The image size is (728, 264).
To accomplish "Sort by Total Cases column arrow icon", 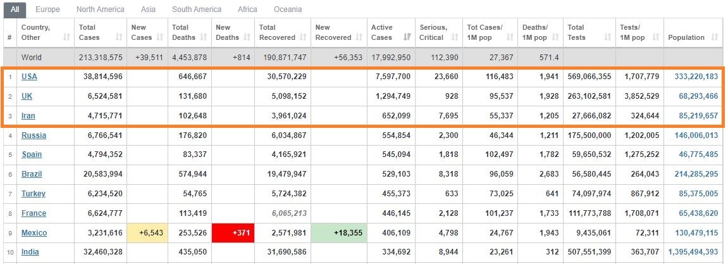I will [119, 37].
